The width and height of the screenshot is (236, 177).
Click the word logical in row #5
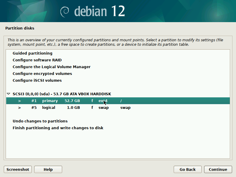pos(49,108)
